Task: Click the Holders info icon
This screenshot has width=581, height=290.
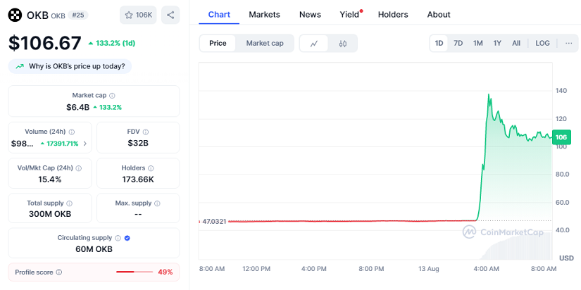Action: pos(151,168)
